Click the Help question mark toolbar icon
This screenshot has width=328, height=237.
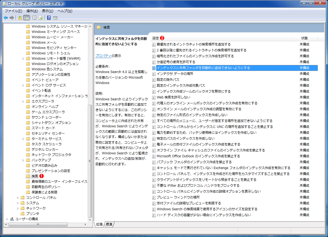[x=49, y=18]
